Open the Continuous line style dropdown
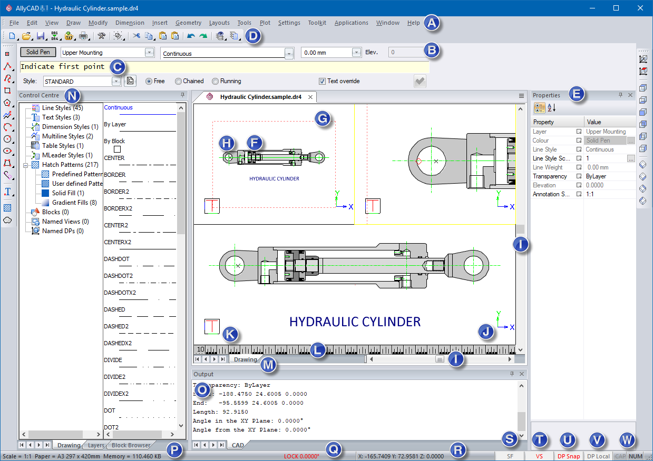This screenshot has width=653, height=461. click(x=289, y=54)
